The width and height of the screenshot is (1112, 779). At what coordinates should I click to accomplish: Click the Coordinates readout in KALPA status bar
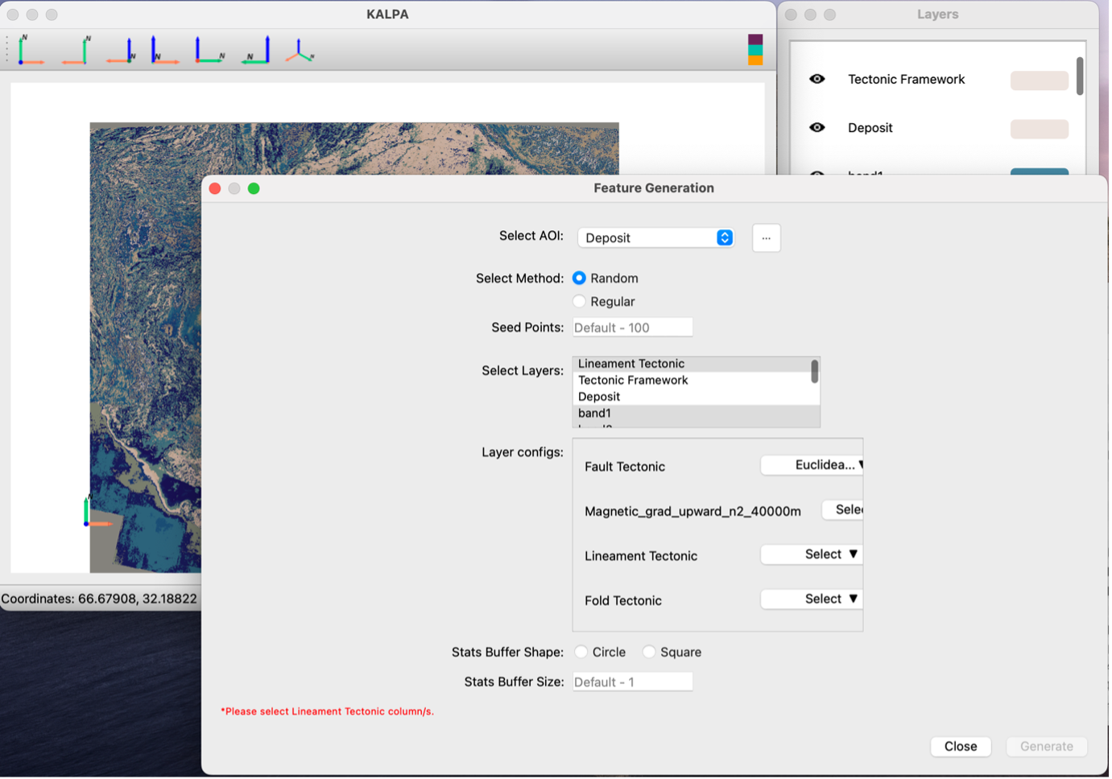pyautogui.click(x=99, y=599)
